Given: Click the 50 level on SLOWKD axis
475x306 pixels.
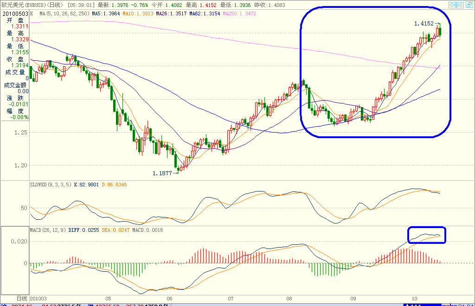Looking at the screenshot, I should tap(24, 208).
